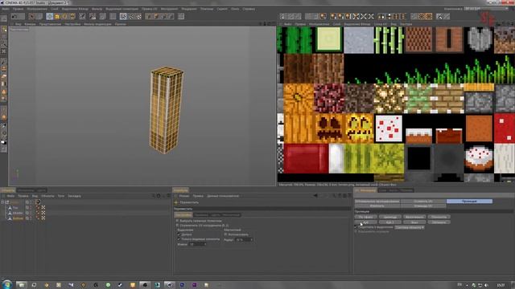The height and width of the screenshot is (289, 515).
Task: Click the top tool icon in left vertical palette
Action: (4, 30)
